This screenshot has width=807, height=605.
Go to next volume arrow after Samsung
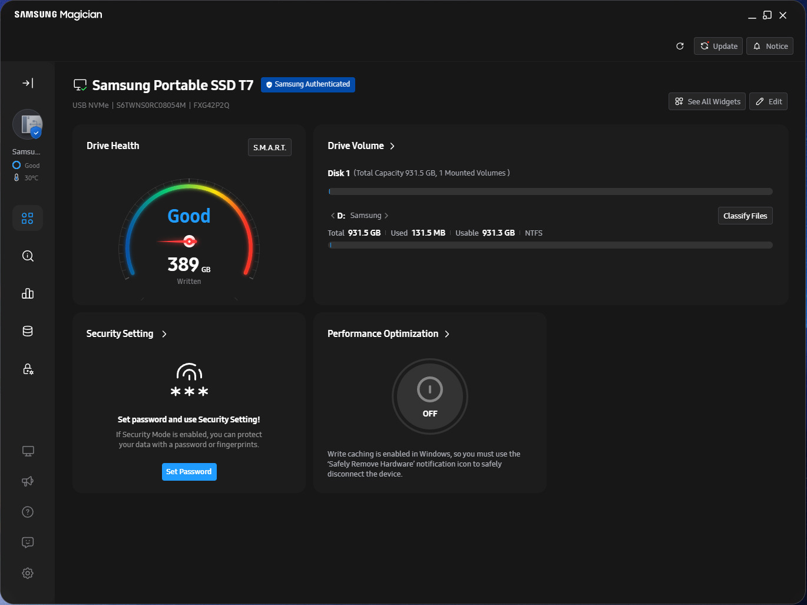[386, 216]
